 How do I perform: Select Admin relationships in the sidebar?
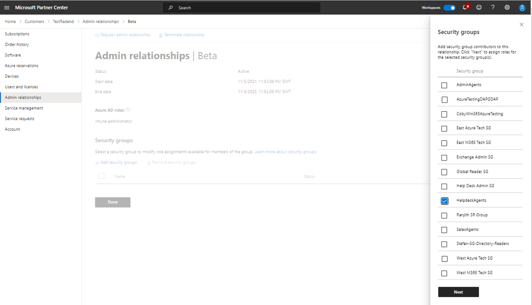(x=41, y=97)
